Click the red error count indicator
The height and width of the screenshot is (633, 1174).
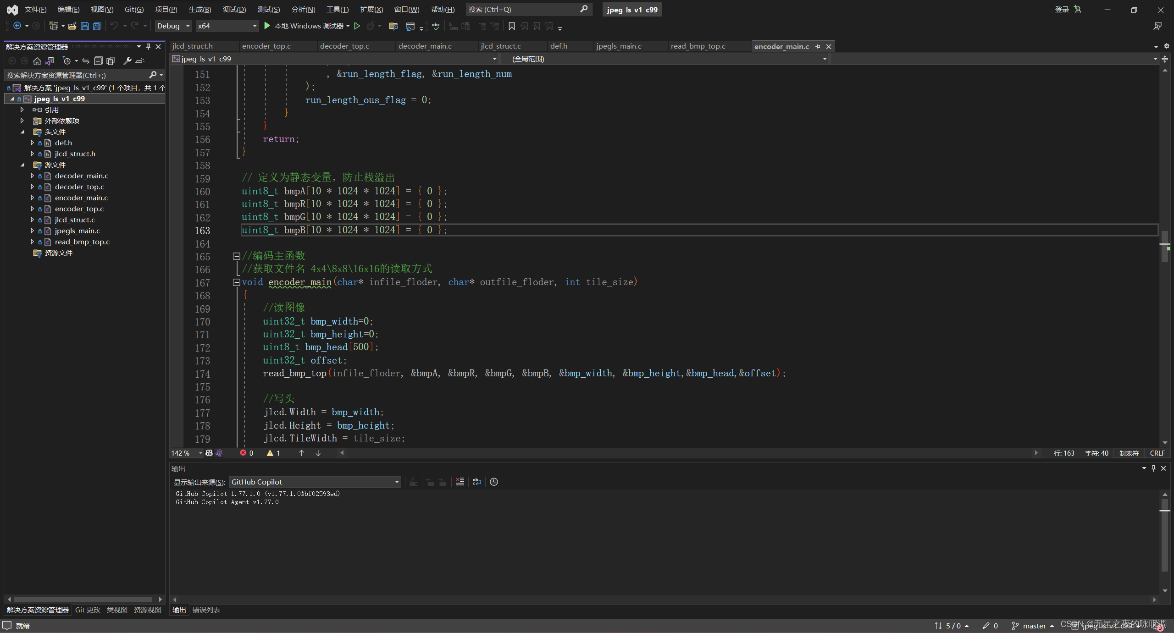[247, 453]
